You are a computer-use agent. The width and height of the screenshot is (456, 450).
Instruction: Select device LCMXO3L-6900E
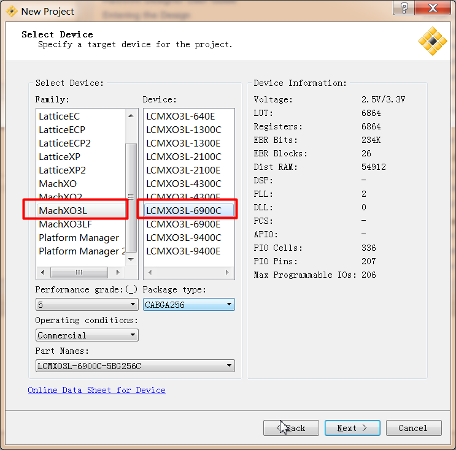[184, 224]
